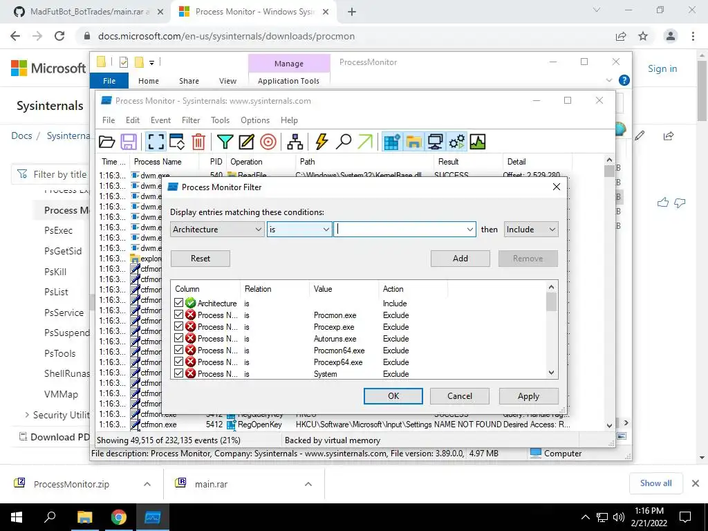
Task: Click the Sign in link
Action: pos(662,68)
